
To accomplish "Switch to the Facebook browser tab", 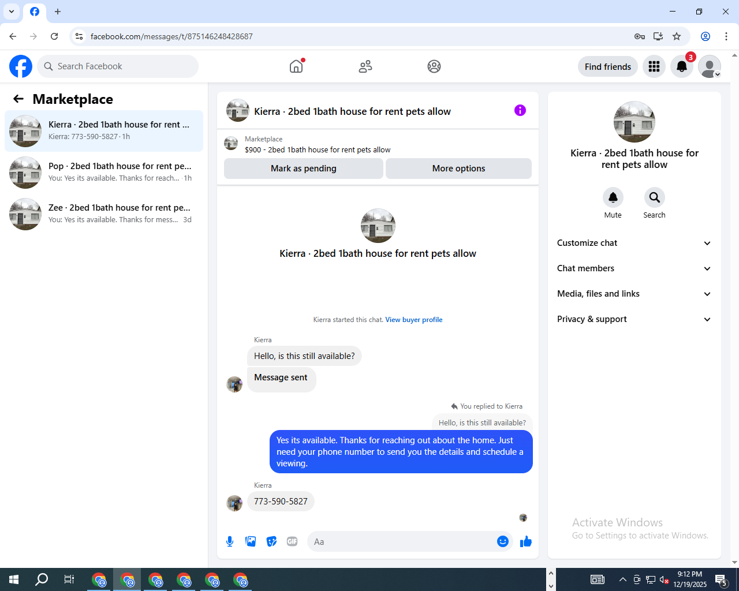I will 35,12.
